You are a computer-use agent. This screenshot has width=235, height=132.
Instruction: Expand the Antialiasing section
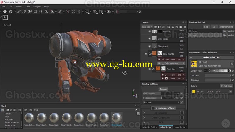pos(144,113)
